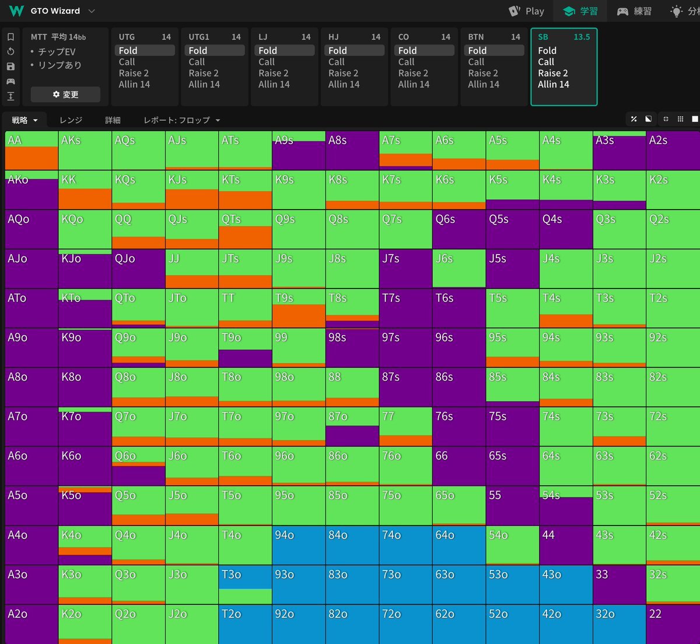
Task: Open the Play section
Action: point(527,11)
